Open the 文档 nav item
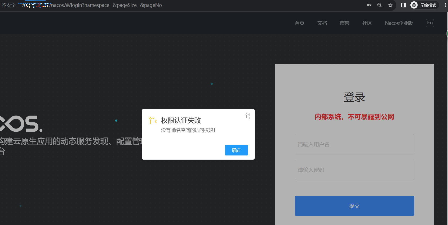This screenshot has height=225, width=448. 322,23
